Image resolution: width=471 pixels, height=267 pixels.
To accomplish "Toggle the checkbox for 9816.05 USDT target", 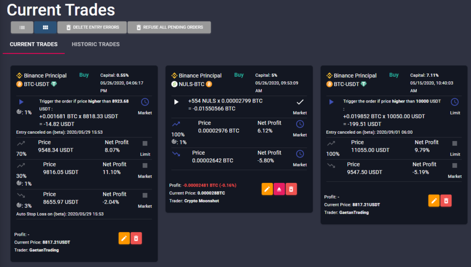I will (145, 165).
